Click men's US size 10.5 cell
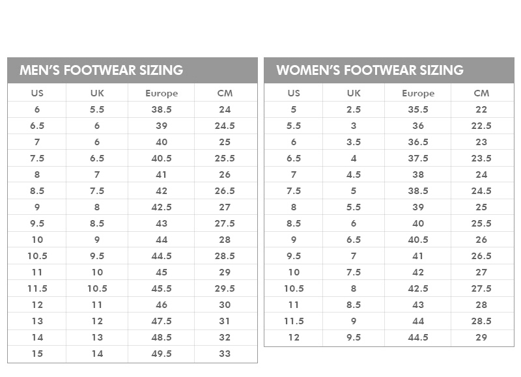The width and height of the screenshot is (521, 377). 37,256
